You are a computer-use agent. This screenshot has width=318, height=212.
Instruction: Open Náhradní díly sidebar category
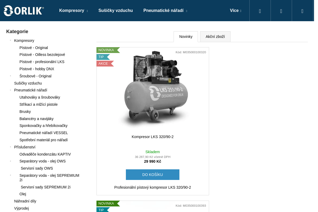pos(25,201)
